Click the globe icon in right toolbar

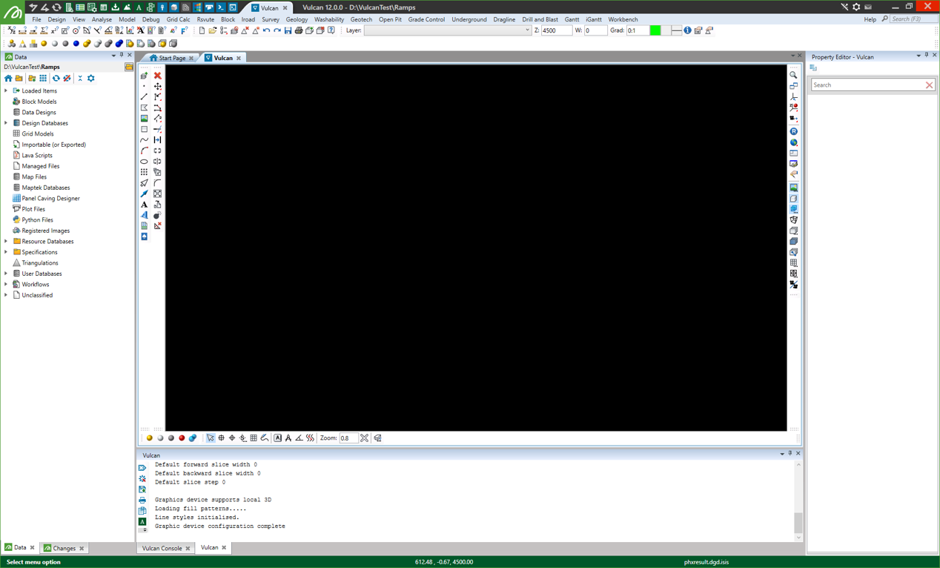coord(794,142)
